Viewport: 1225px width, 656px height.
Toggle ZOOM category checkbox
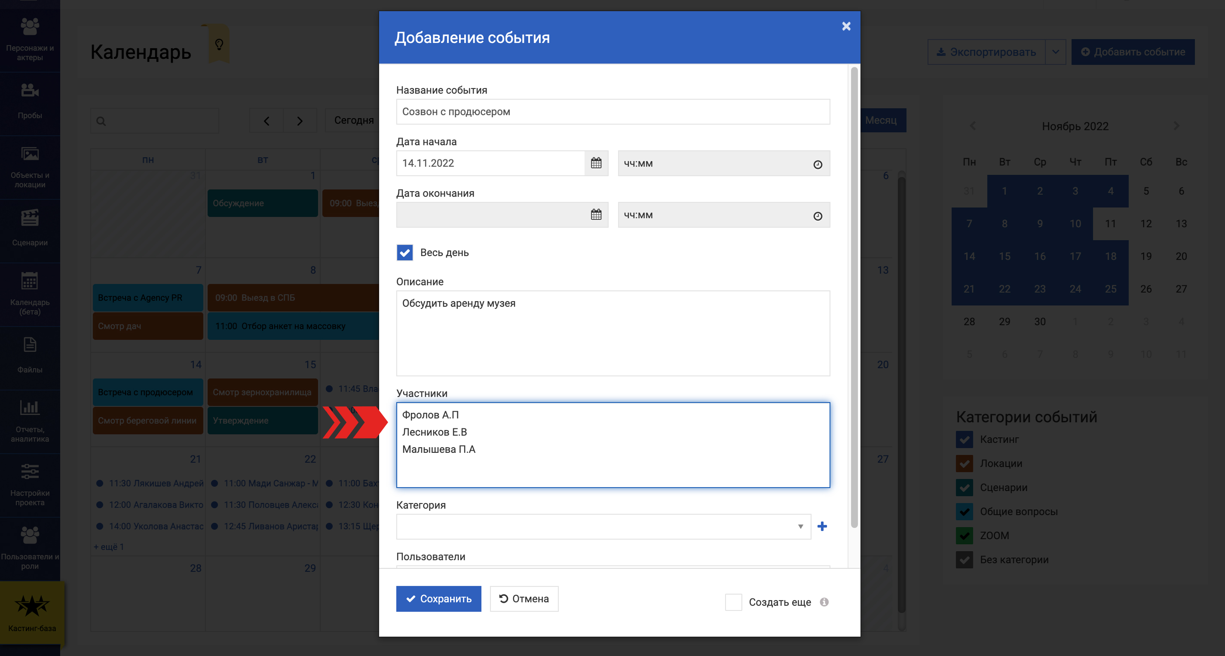964,535
